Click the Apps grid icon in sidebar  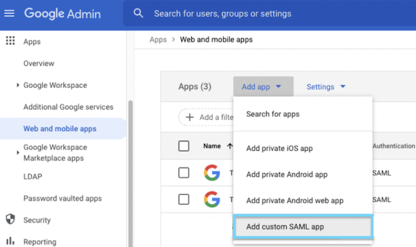[11, 41]
